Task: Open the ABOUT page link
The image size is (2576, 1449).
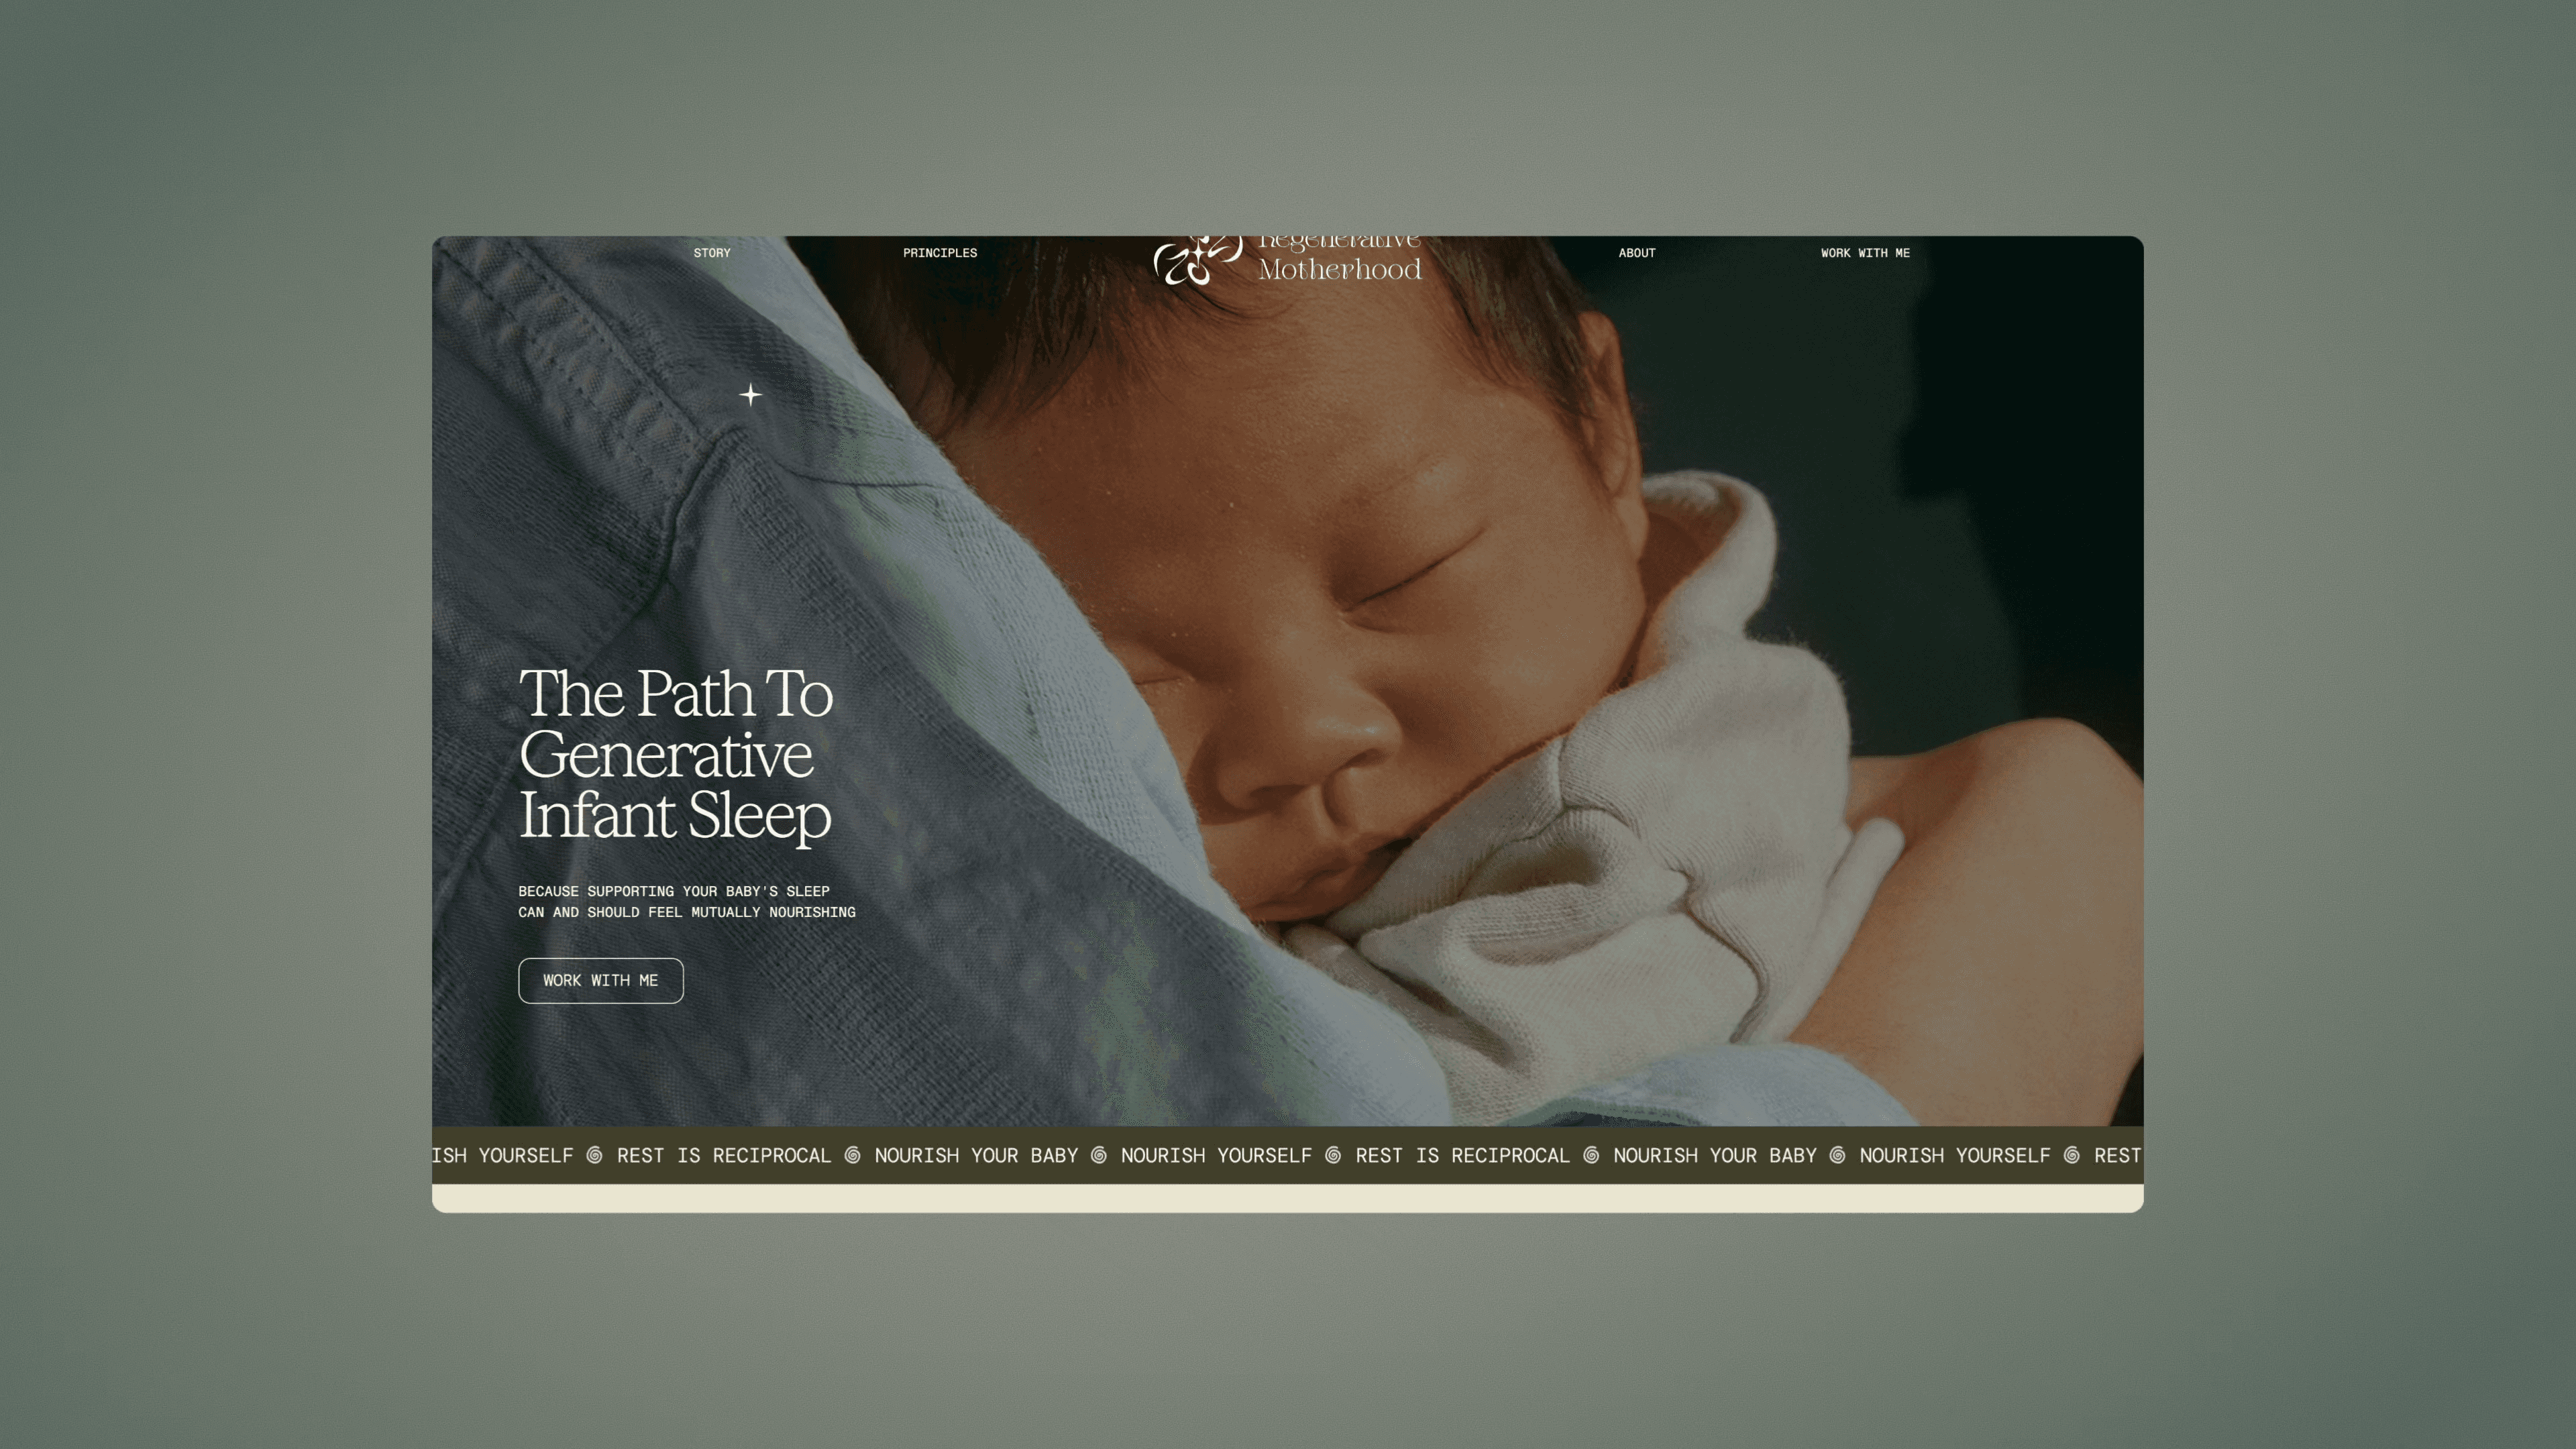Action: 1637,253
